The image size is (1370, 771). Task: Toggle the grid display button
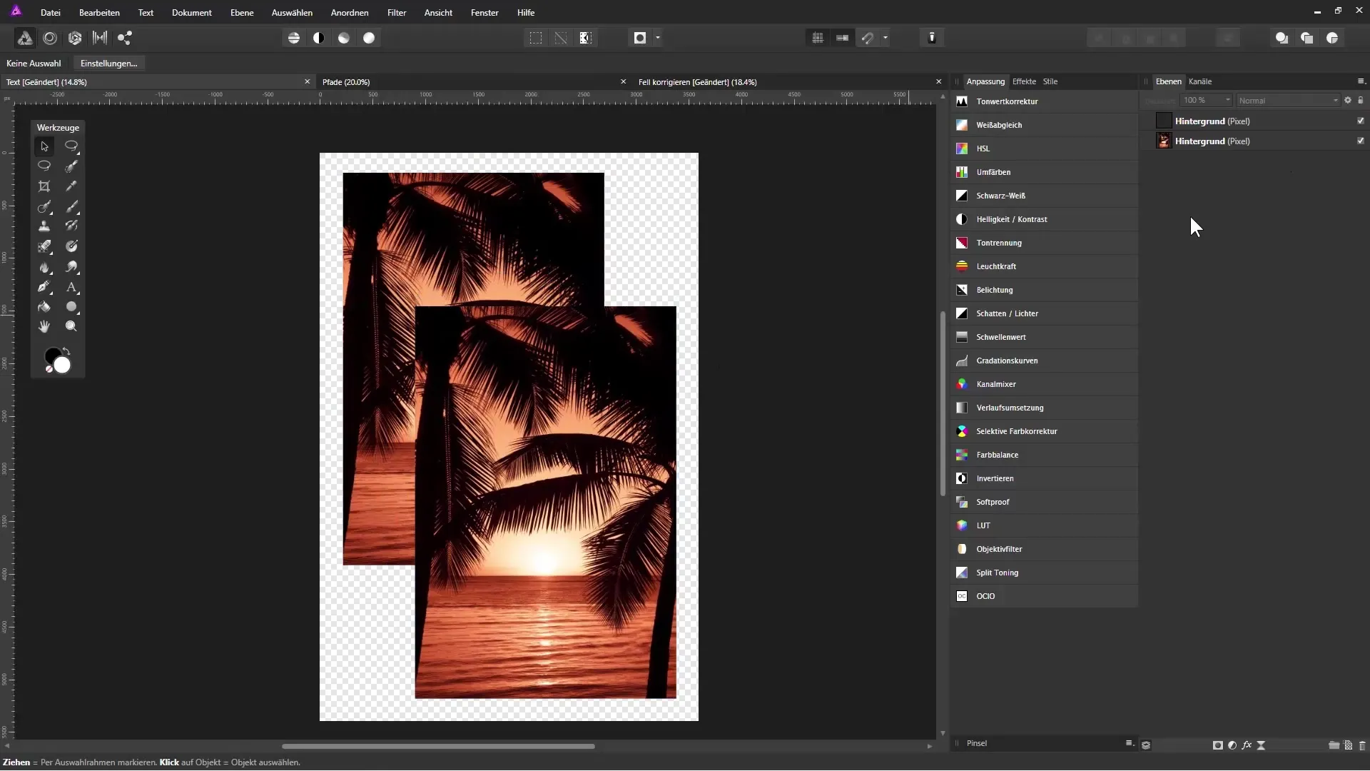(818, 38)
